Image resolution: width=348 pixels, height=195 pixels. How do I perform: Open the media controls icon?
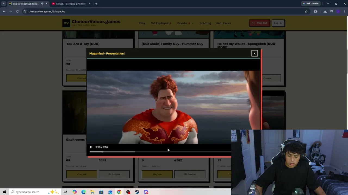click(332, 11)
